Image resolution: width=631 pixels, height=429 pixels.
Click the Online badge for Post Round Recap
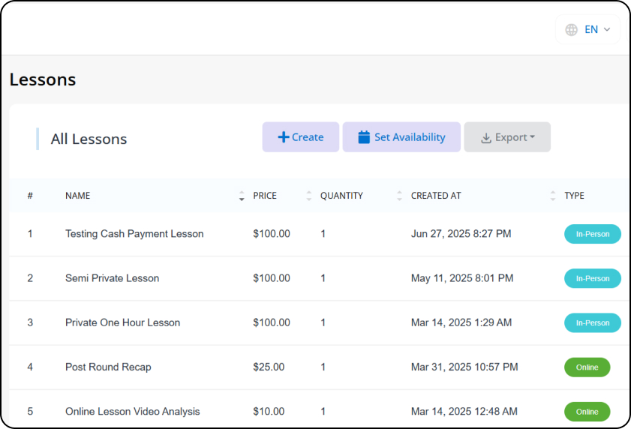click(587, 367)
